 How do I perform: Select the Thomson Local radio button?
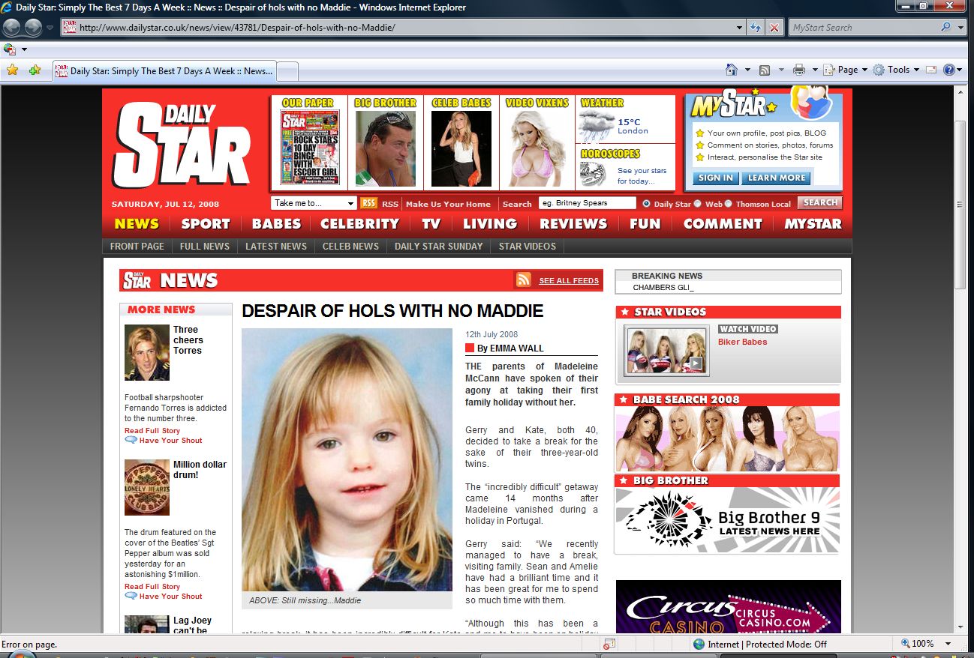728,203
